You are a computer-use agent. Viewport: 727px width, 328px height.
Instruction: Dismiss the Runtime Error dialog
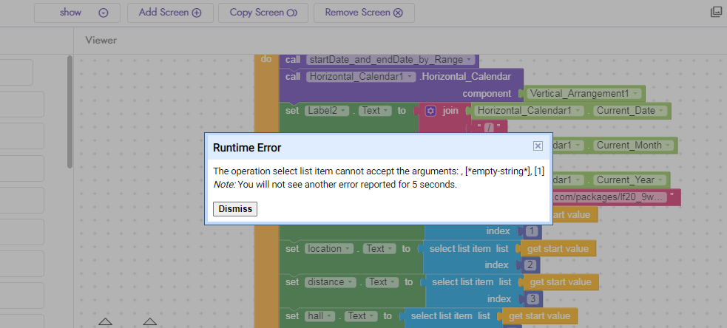pos(235,209)
